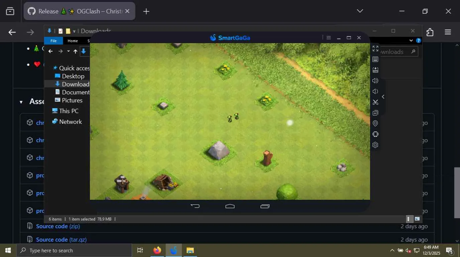Viewport: 460px width, 257px height.
Task: Select This PC in the navigation pane
Action: [65, 111]
